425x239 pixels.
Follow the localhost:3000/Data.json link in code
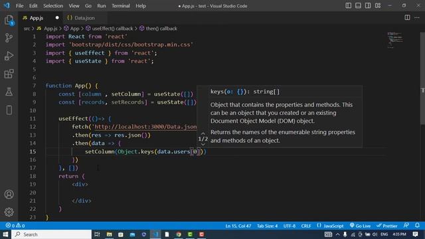tap(145, 127)
